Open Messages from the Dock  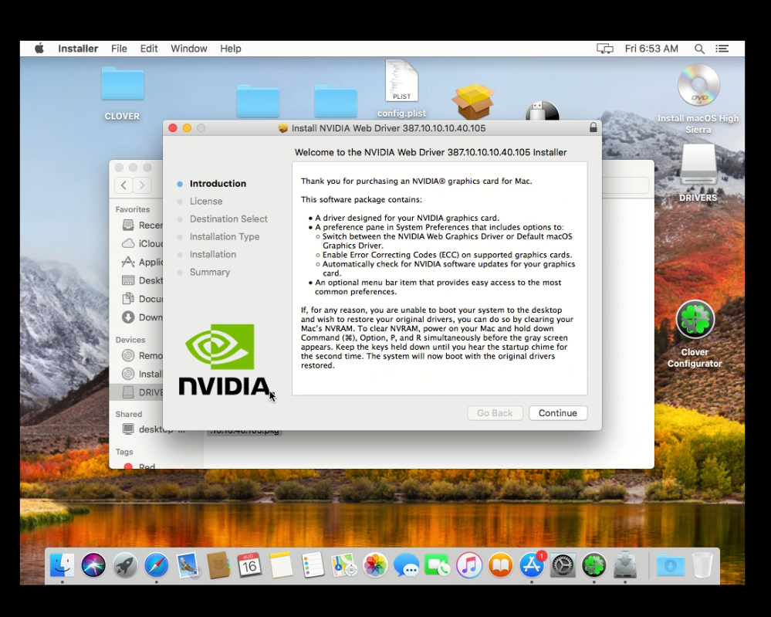click(406, 564)
